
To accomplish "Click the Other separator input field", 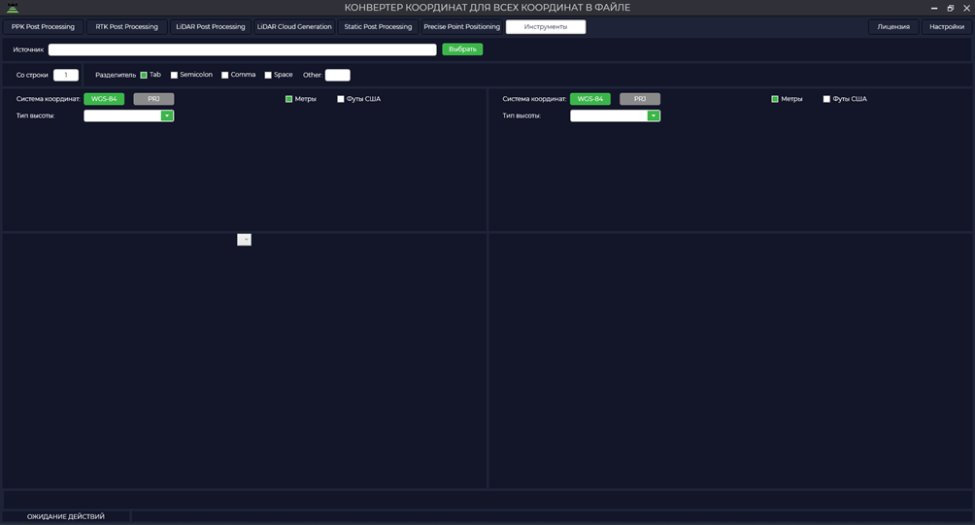I will pyautogui.click(x=338, y=75).
